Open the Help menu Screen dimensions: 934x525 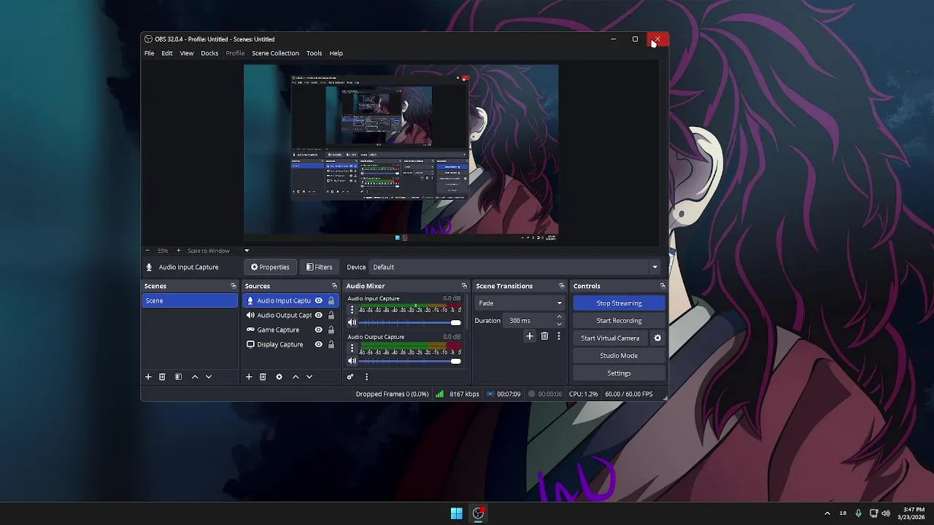(336, 53)
